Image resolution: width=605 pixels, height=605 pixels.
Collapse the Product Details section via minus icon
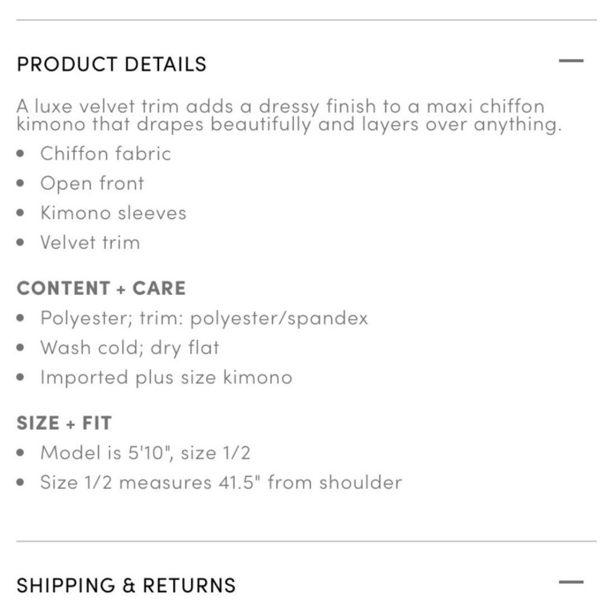571,61
